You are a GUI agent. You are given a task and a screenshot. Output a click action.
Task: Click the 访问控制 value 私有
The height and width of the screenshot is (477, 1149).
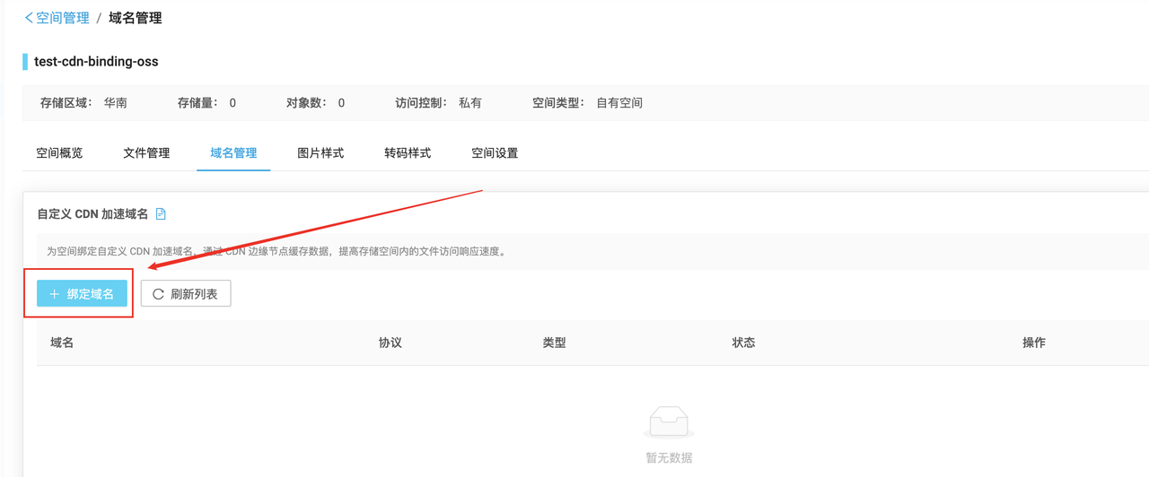470,103
